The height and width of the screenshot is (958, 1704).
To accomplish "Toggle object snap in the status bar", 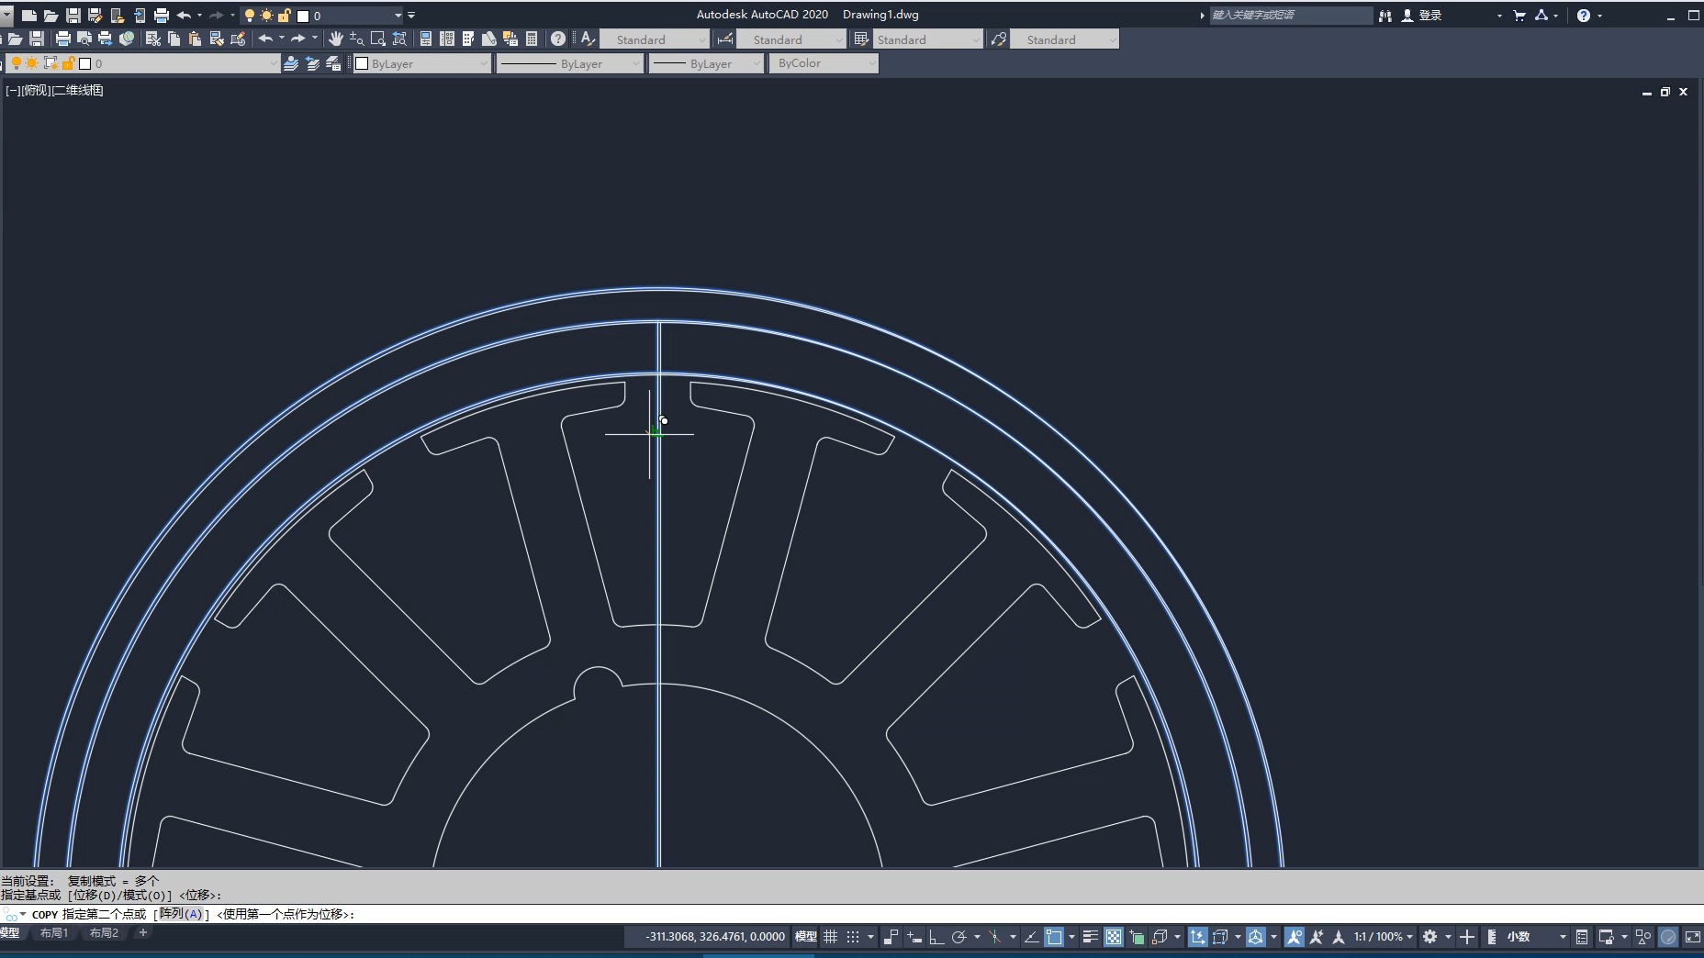I will 1054,937.
